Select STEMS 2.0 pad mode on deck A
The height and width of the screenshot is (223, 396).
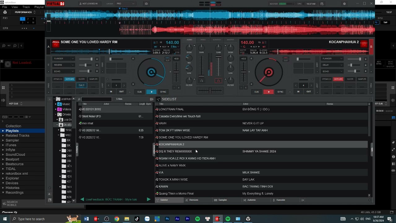(58, 79)
